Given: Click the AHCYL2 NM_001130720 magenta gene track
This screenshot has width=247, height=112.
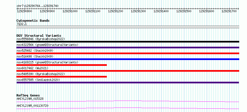Looking at the screenshot, I should [x=128, y=108].
